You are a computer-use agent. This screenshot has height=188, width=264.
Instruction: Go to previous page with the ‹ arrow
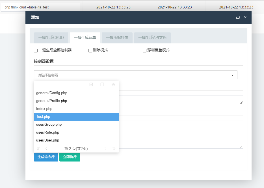[46, 149]
